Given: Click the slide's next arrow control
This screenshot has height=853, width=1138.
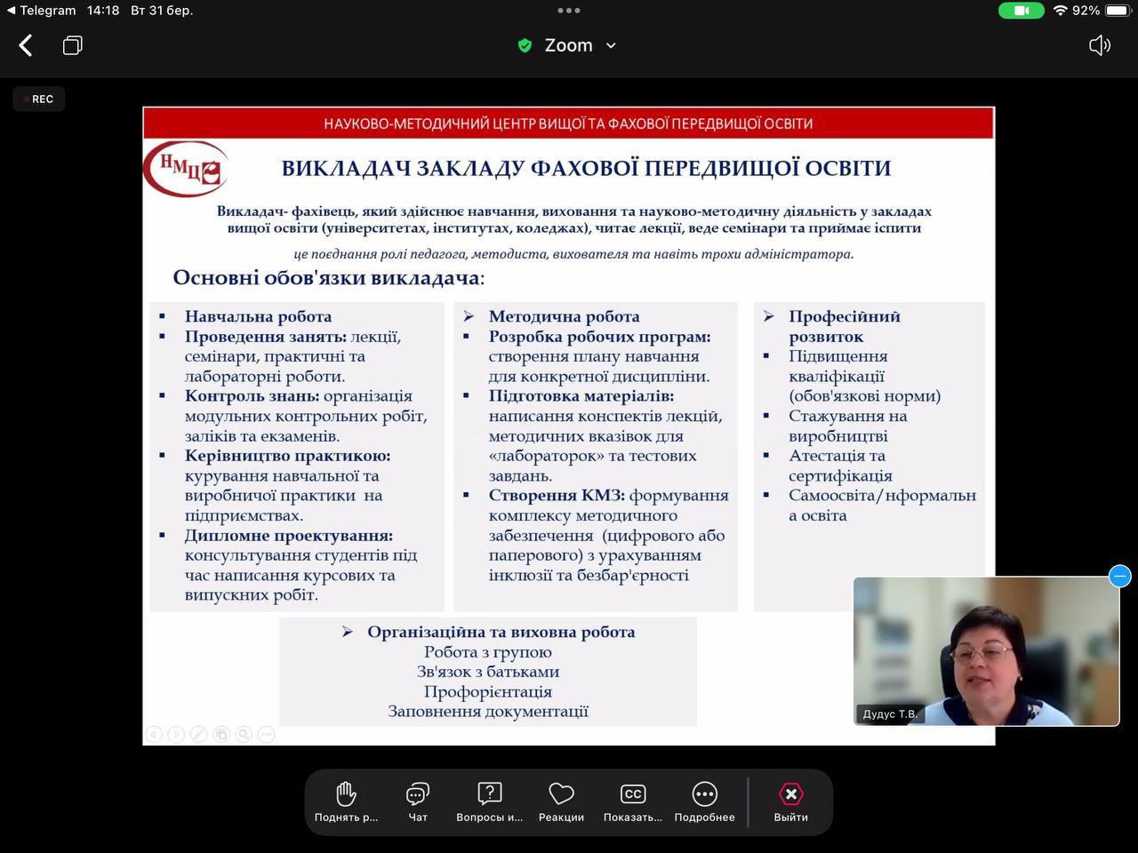Looking at the screenshot, I should [176, 734].
